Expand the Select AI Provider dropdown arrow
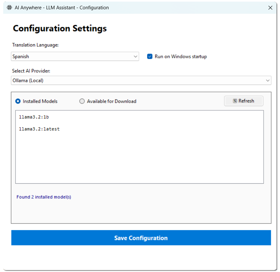 tap(267, 80)
